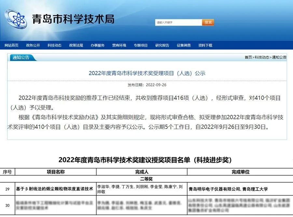Select the 通知公告 section tab label

[x=21, y=58]
